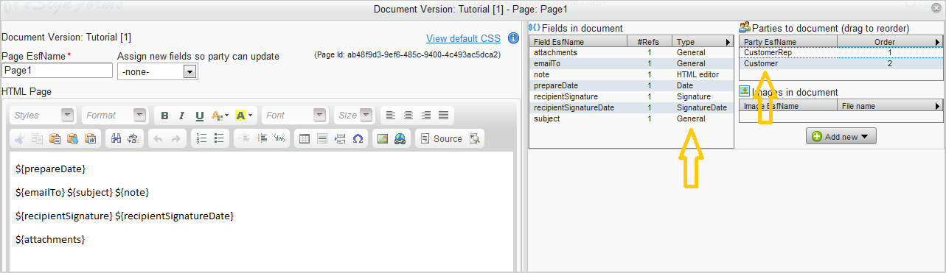Insert a page break

[340, 138]
